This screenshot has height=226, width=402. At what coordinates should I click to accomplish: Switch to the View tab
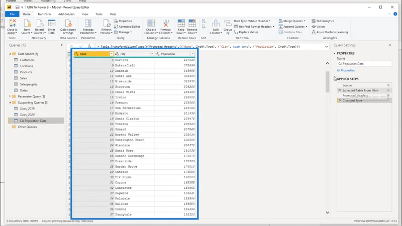tap(85, 14)
